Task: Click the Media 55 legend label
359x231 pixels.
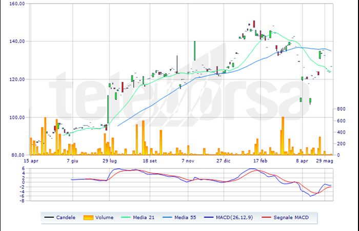Action: point(185,218)
